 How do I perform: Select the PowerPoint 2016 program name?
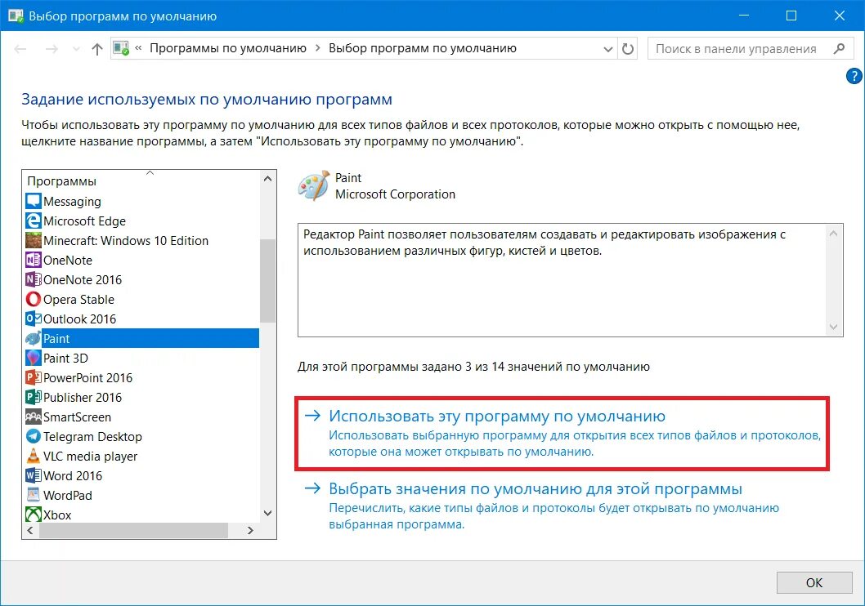(87, 377)
